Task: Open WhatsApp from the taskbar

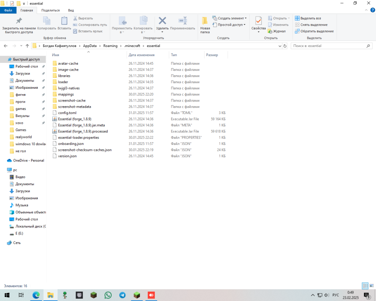Action: pos(108,295)
